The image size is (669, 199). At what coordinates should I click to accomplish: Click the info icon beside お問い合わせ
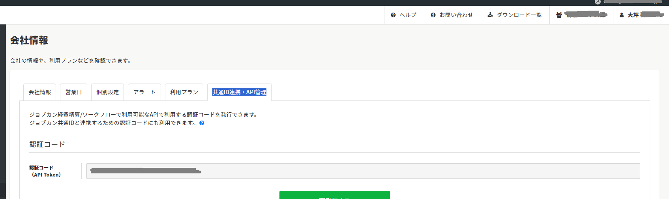pyautogui.click(x=433, y=15)
